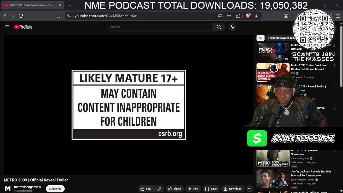Open the Jaafar Jackson 9:15 thumbnail
343x193 pixels.
[x=273, y=179]
